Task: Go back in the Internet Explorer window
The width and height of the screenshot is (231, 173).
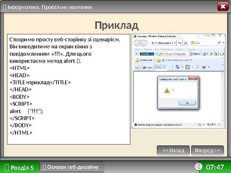Action: pyautogui.click(x=137, y=43)
